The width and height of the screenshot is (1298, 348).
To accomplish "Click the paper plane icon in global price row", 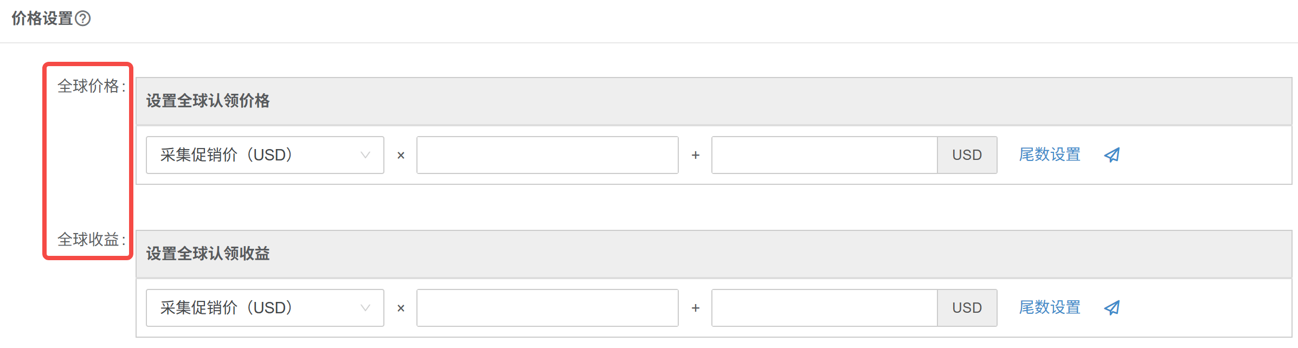I will tap(1111, 155).
